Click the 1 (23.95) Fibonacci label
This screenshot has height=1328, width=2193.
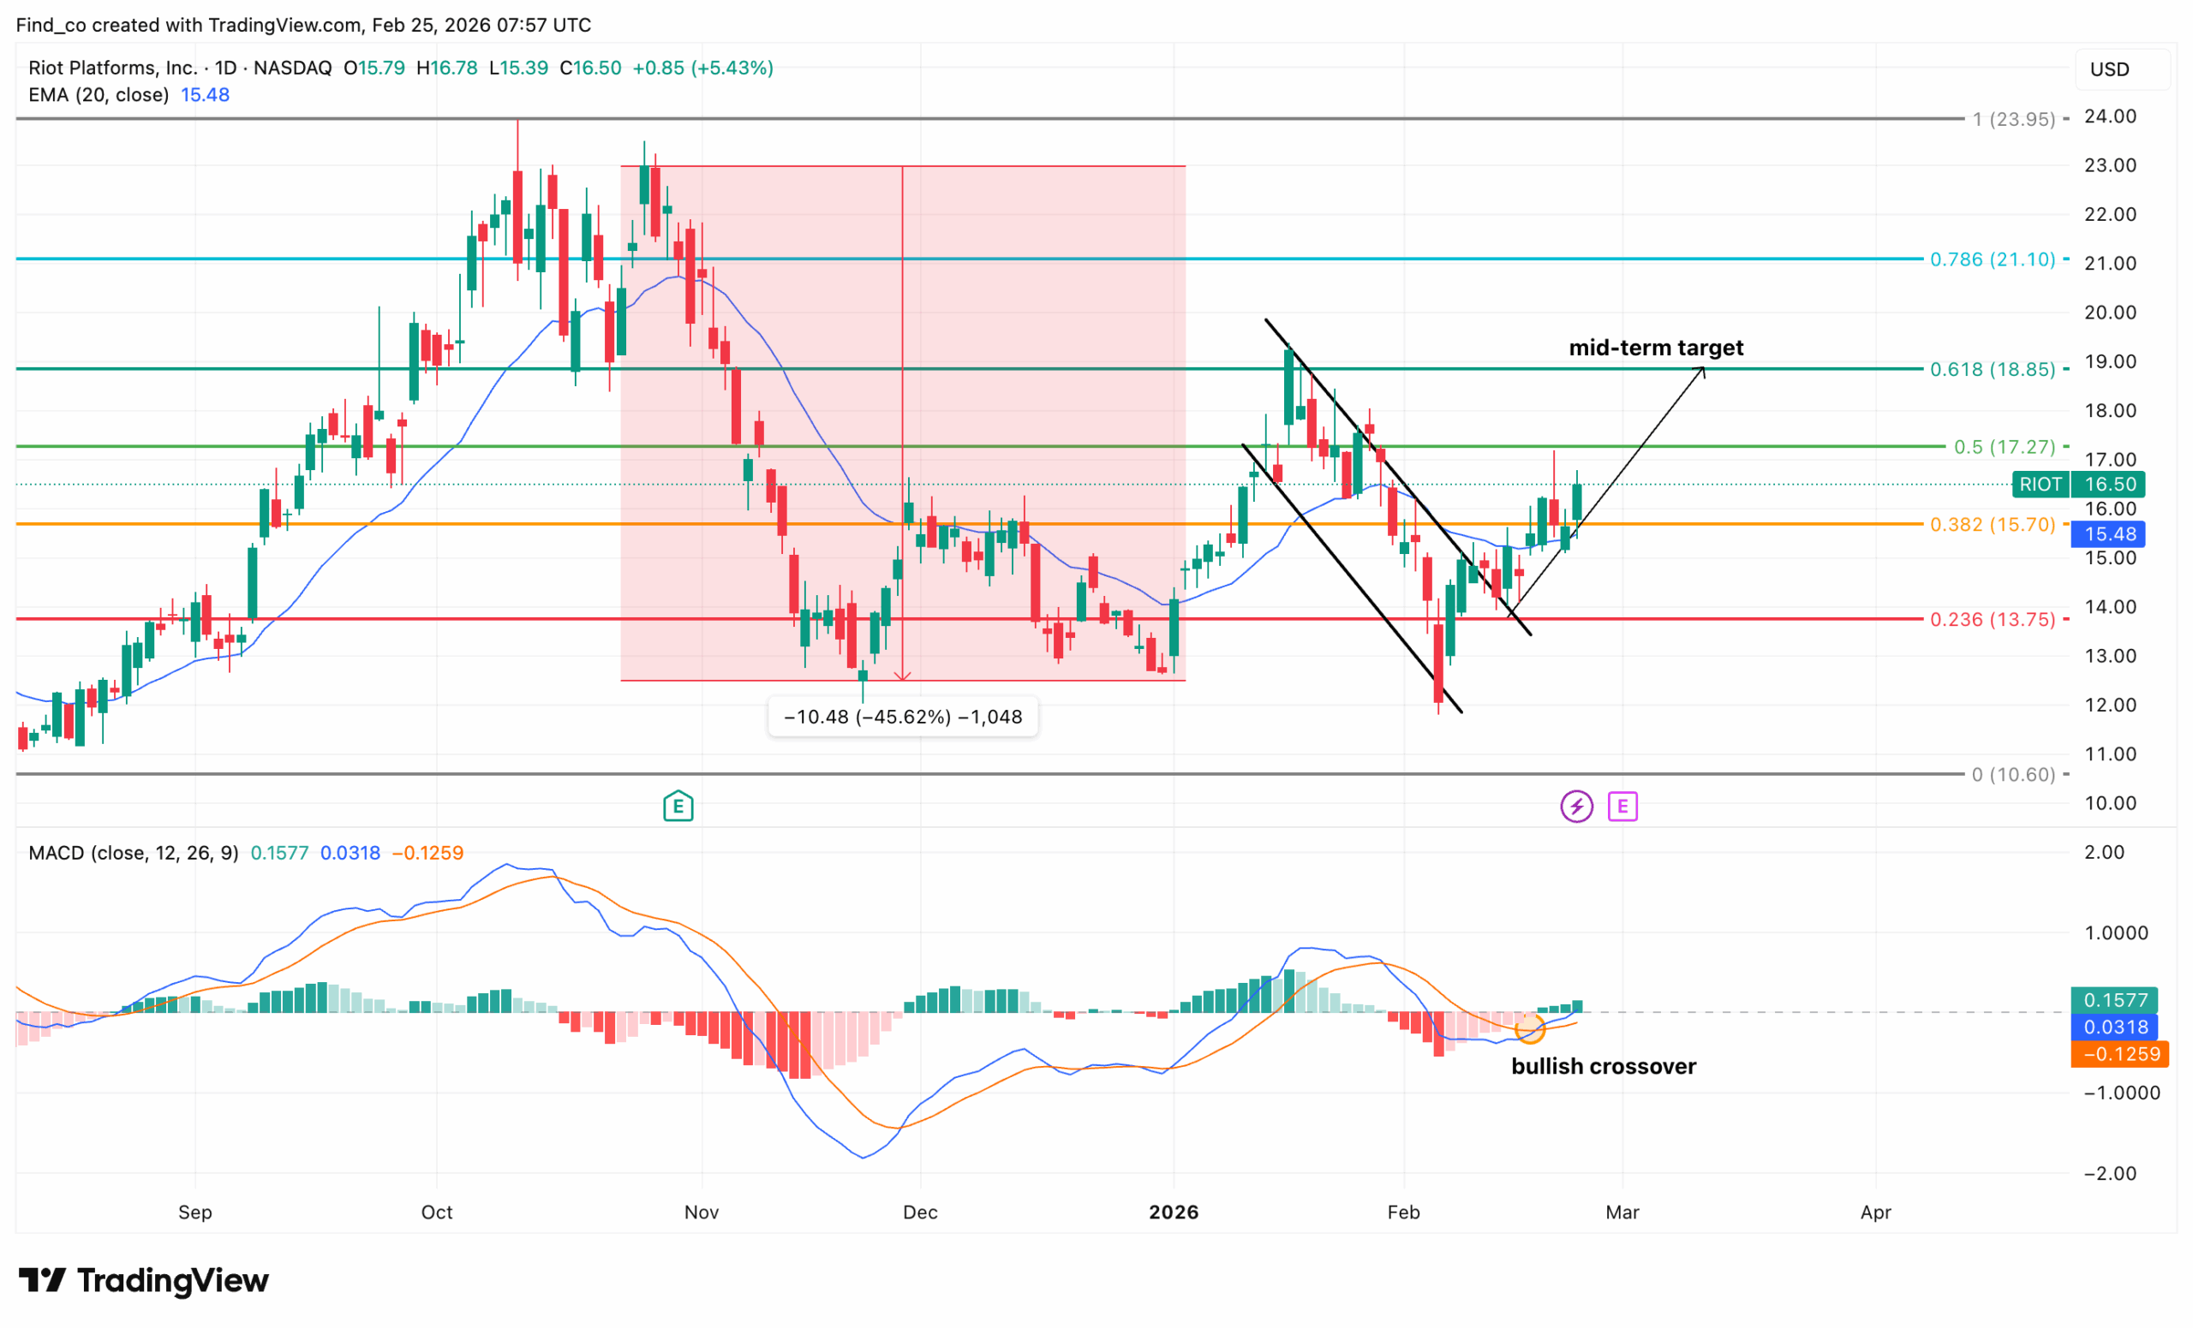pos(2014,119)
